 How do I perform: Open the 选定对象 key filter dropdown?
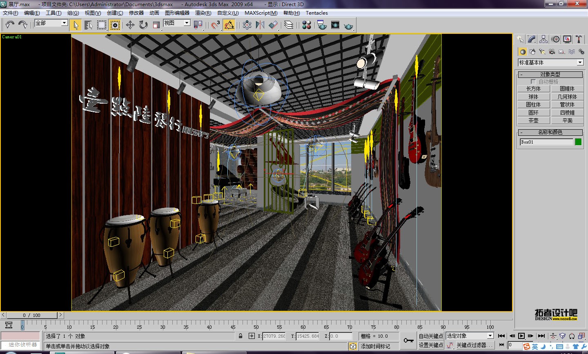[470, 336]
